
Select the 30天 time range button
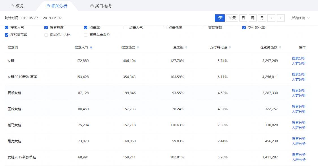click(x=232, y=18)
